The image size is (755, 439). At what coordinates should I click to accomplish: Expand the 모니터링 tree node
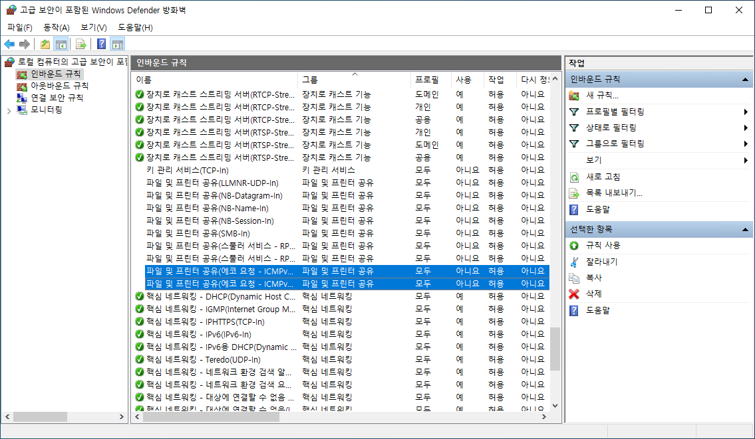coord(9,111)
